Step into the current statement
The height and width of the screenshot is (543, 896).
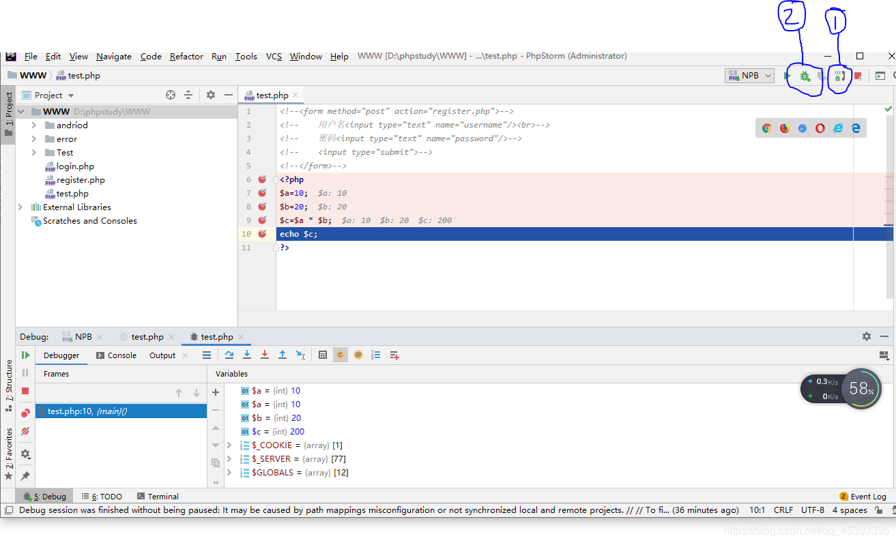coord(247,355)
